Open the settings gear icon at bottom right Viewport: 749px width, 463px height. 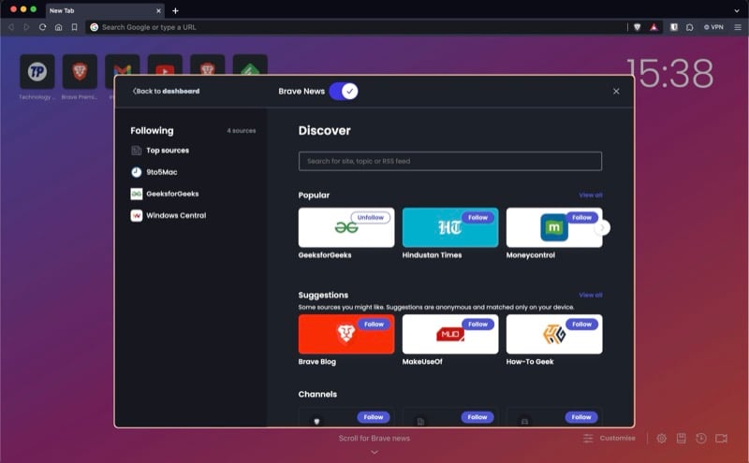pyautogui.click(x=661, y=438)
